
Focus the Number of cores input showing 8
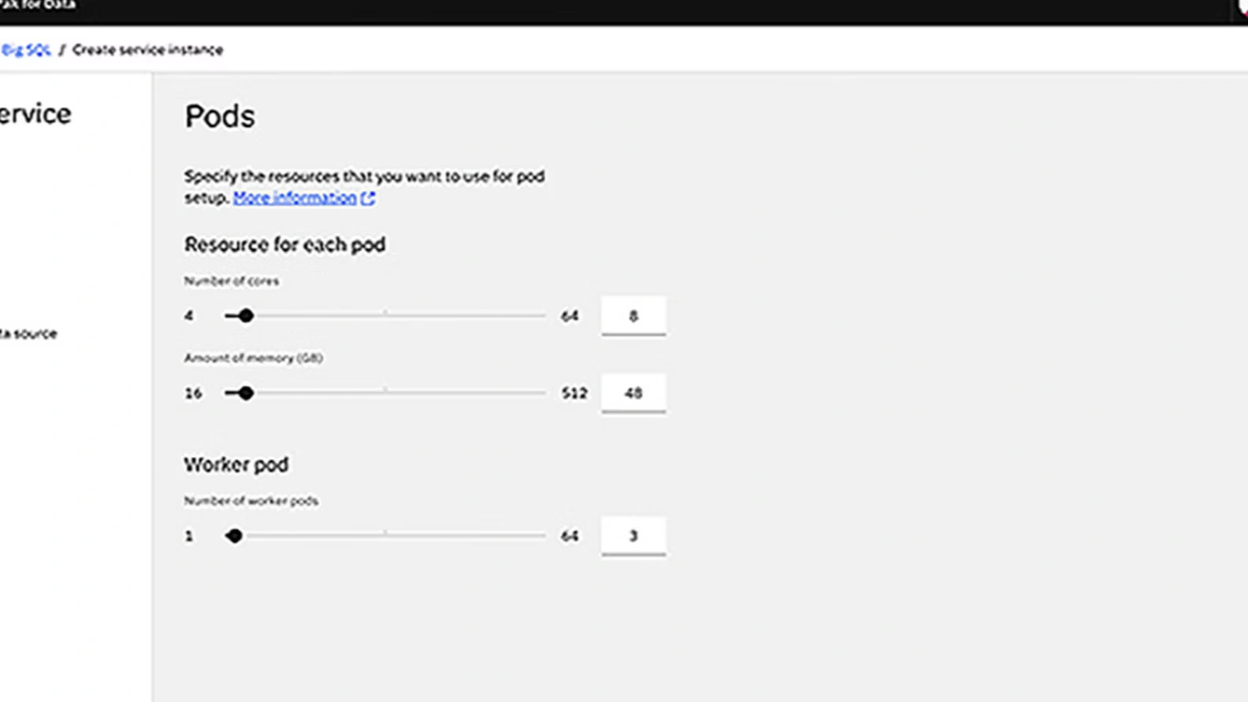point(633,316)
